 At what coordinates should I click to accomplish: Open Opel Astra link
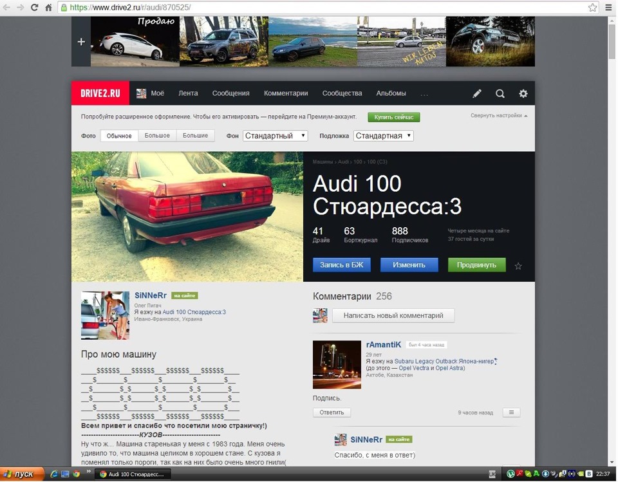pyautogui.click(x=449, y=368)
